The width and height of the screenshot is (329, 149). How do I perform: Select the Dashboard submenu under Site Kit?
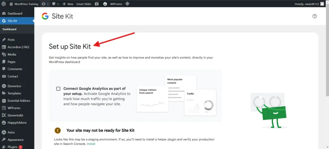[9, 29]
